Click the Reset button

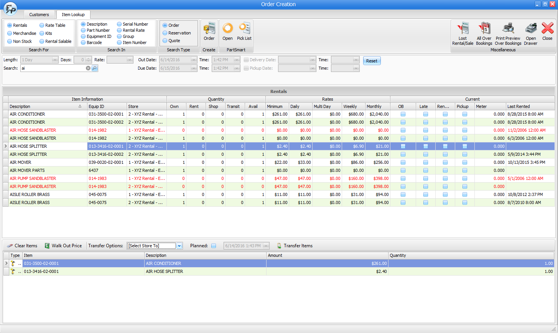(372, 61)
